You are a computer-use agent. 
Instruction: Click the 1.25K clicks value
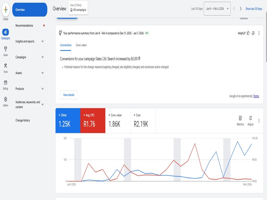tap(64, 124)
